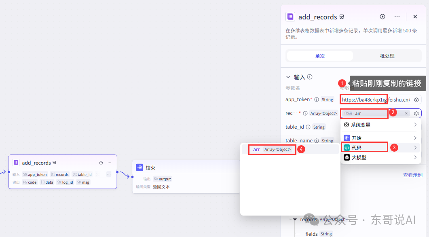Click badge icon next to add_records title
The height and width of the screenshot is (237, 429).
(x=342, y=17)
